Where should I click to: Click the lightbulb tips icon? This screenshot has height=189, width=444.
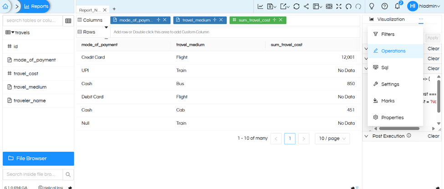[372, 6]
